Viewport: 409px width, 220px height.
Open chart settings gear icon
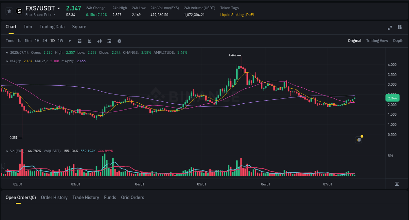click(x=119, y=41)
